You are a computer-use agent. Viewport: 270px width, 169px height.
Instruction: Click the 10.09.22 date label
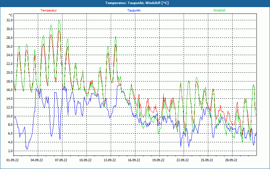pyautogui.click(x=85, y=160)
